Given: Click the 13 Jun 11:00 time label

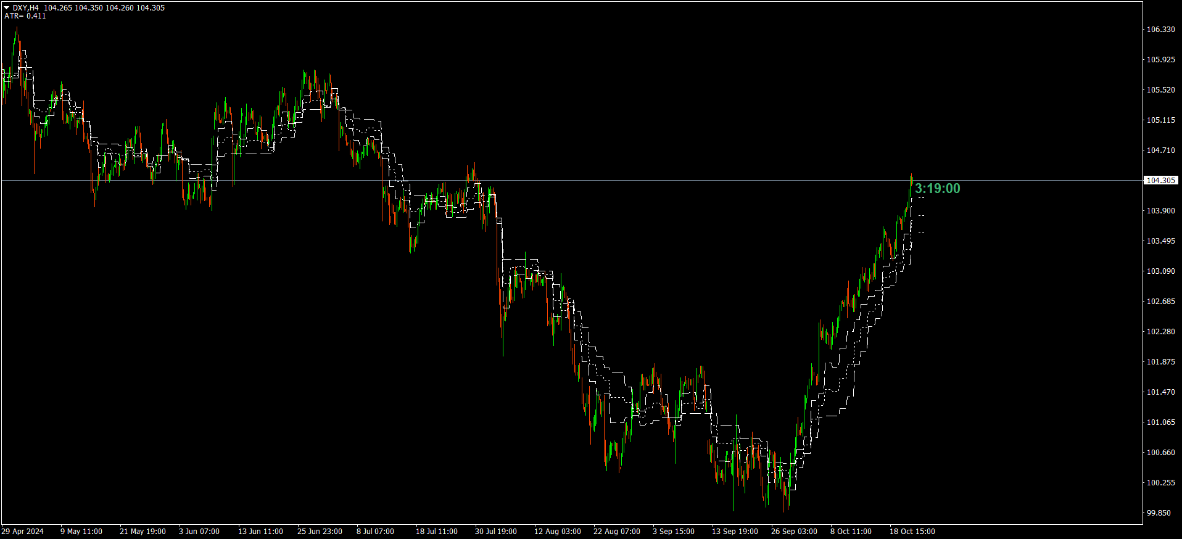Looking at the screenshot, I should (x=260, y=532).
